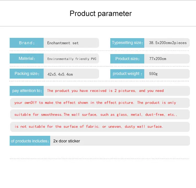Image resolution: width=196 pixels, height=188 pixels.
Task: Click Environmentally friendly PVC text
Action: pyautogui.click(x=72, y=59)
